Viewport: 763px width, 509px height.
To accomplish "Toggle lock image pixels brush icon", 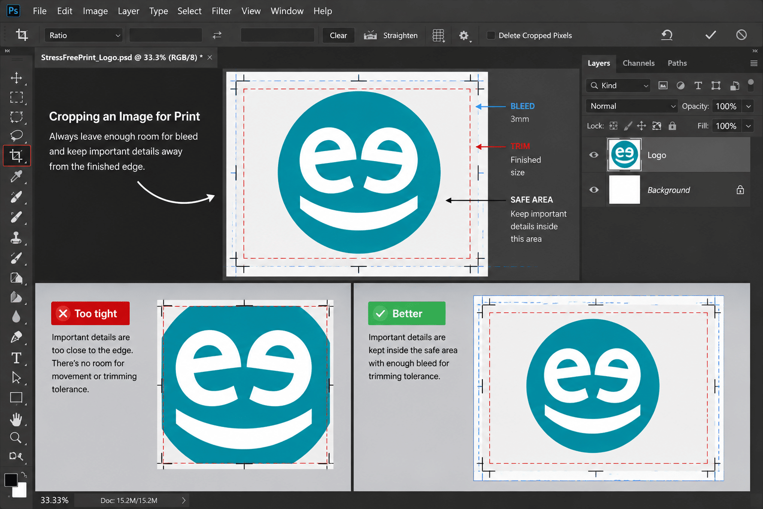I will coord(628,126).
